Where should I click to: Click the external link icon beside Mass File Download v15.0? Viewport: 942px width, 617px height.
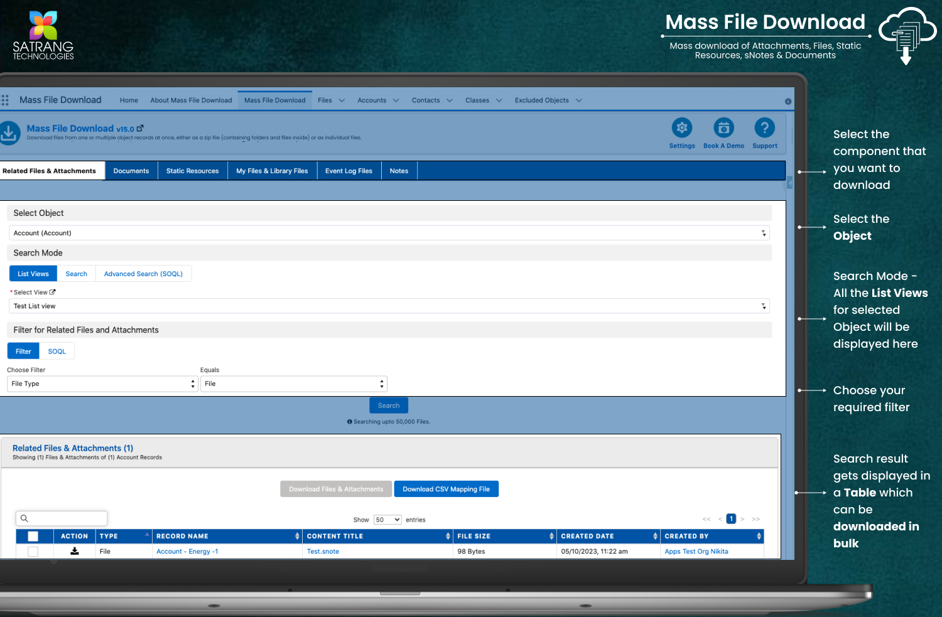pos(140,128)
